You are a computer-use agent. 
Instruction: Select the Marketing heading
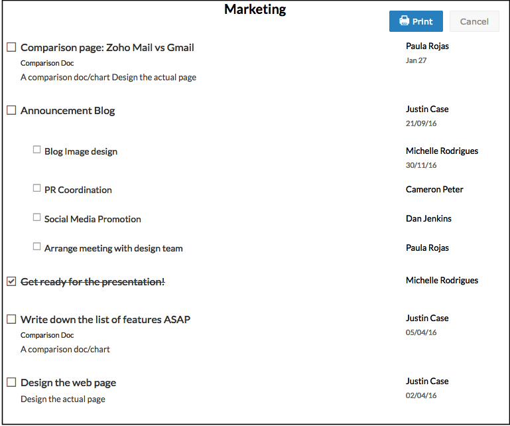tap(255, 9)
